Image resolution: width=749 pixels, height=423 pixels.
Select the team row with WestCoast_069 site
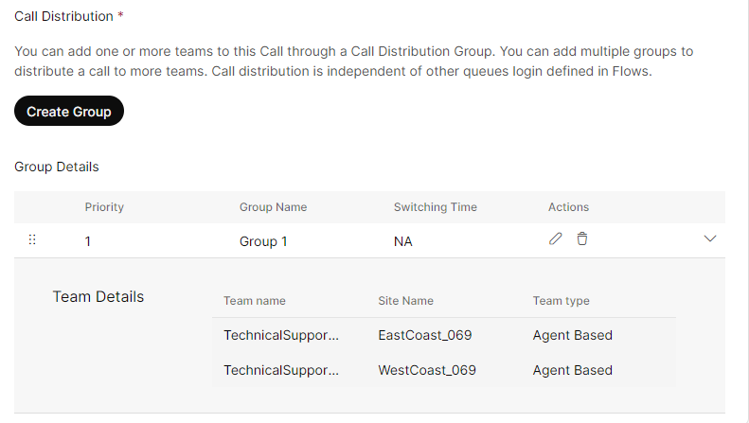444,370
